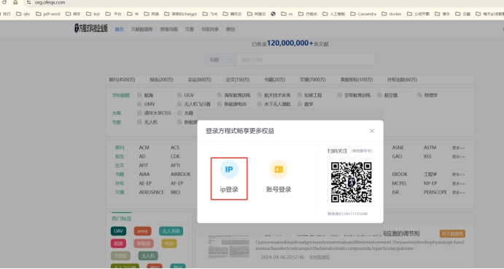
Task: Expand 更多>> beside PERISCOPE
Action: tap(458, 193)
